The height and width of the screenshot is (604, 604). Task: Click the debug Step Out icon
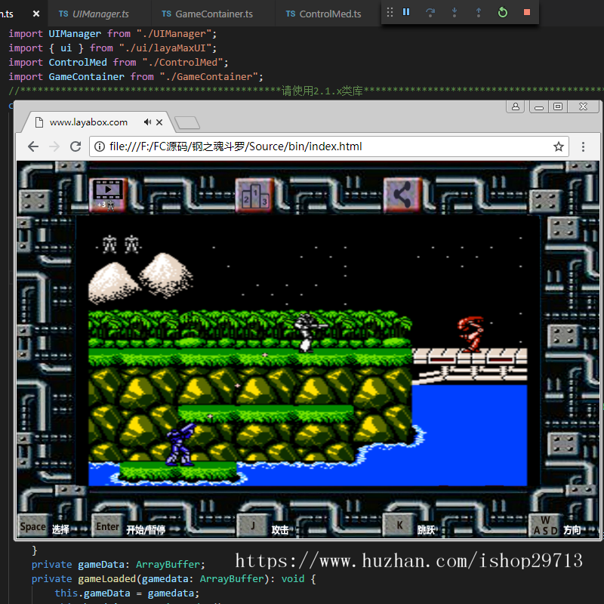click(x=479, y=12)
